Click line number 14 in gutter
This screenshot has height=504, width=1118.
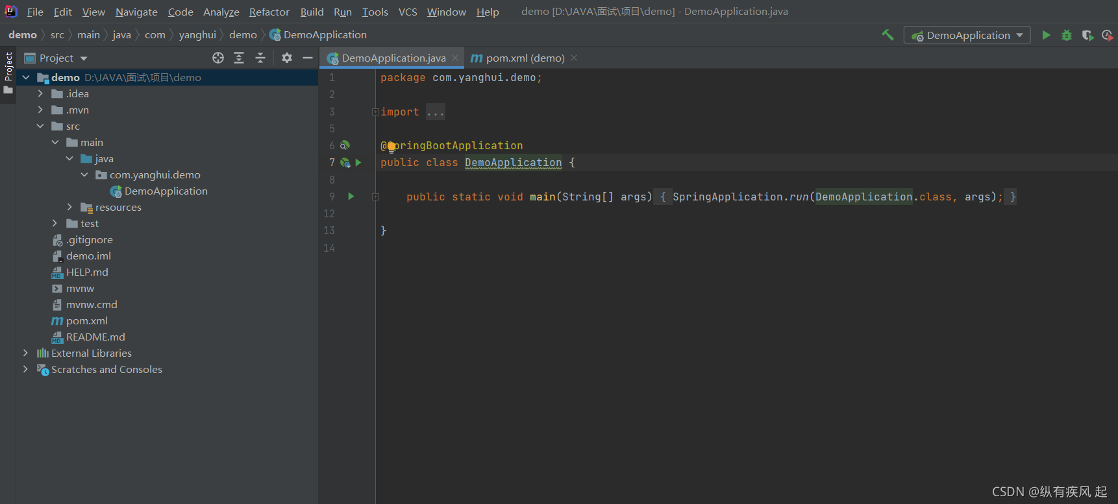[329, 248]
